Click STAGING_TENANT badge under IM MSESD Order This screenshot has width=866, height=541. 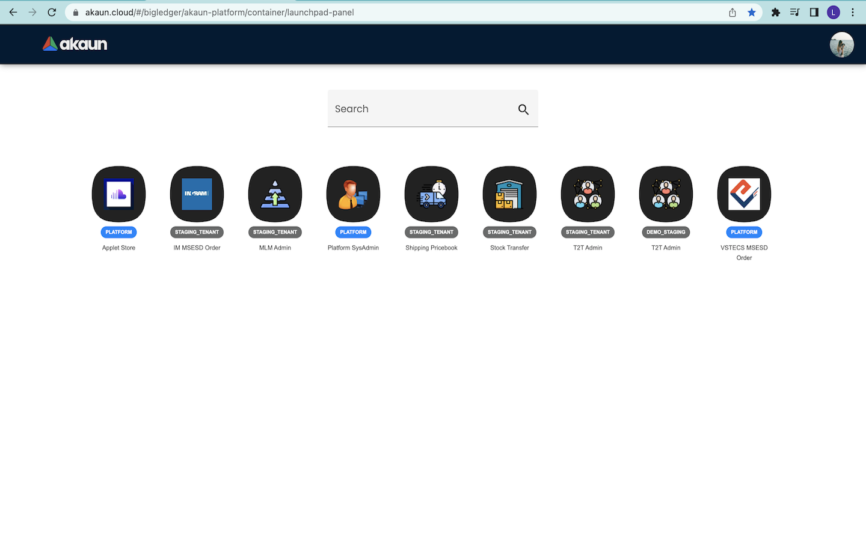point(197,232)
